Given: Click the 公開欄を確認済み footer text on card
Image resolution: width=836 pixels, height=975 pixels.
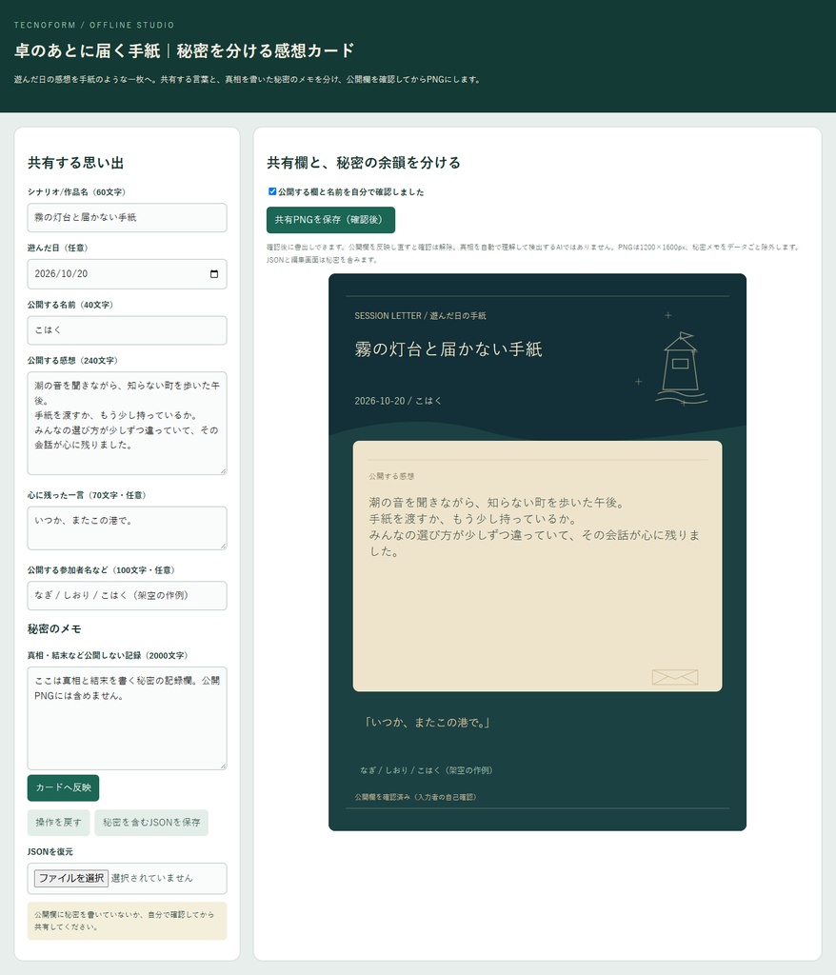Looking at the screenshot, I should pyautogui.click(x=415, y=797).
